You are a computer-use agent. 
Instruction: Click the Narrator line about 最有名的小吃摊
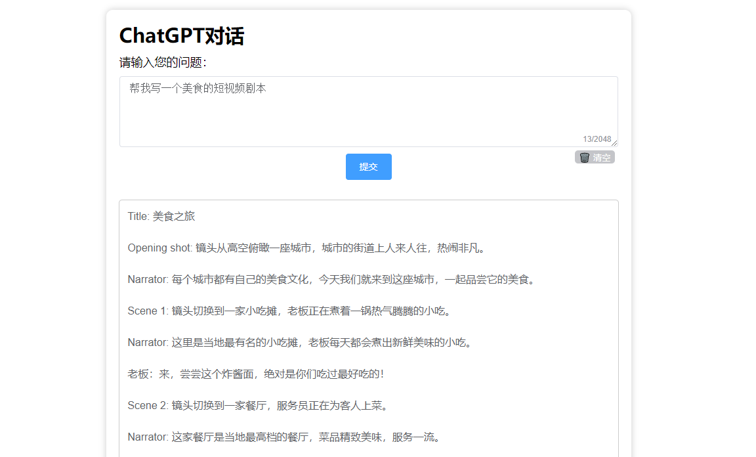tap(301, 343)
